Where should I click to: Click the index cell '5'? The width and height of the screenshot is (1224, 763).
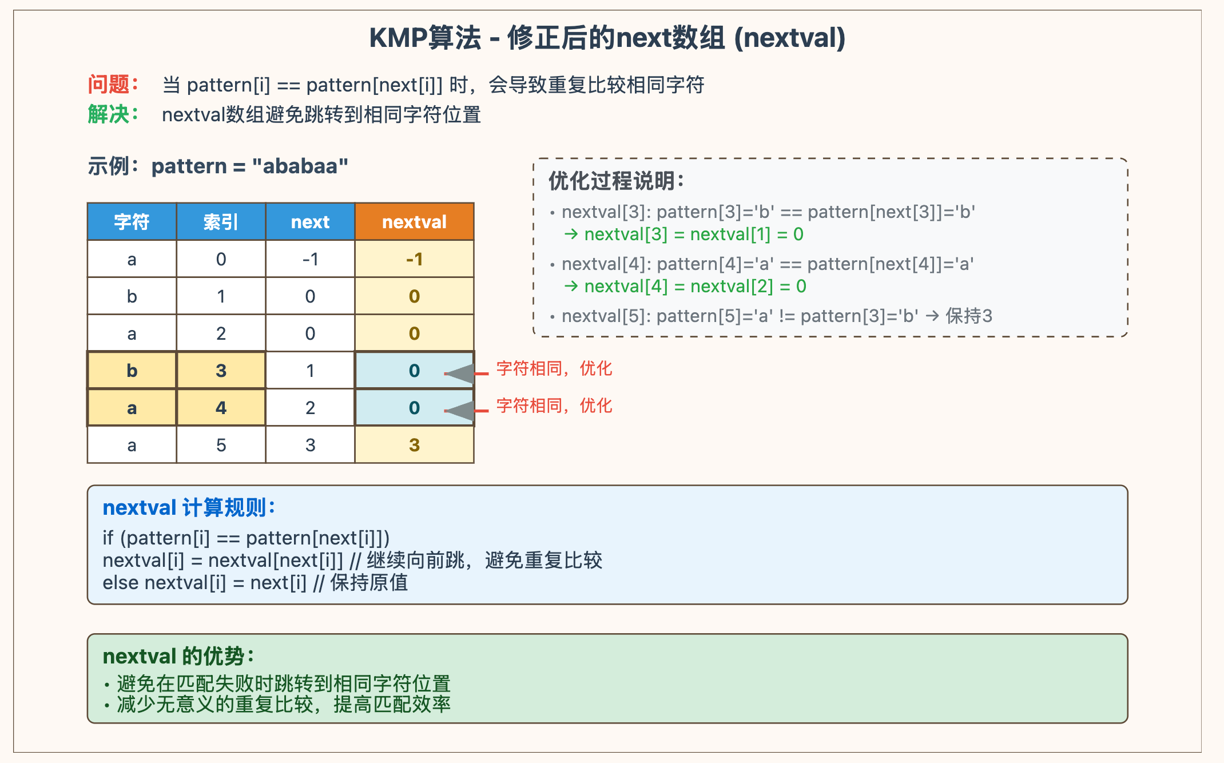pyautogui.click(x=221, y=445)
